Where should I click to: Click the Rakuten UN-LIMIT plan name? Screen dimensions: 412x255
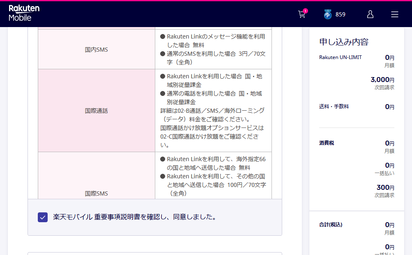(x=340, y=57)
